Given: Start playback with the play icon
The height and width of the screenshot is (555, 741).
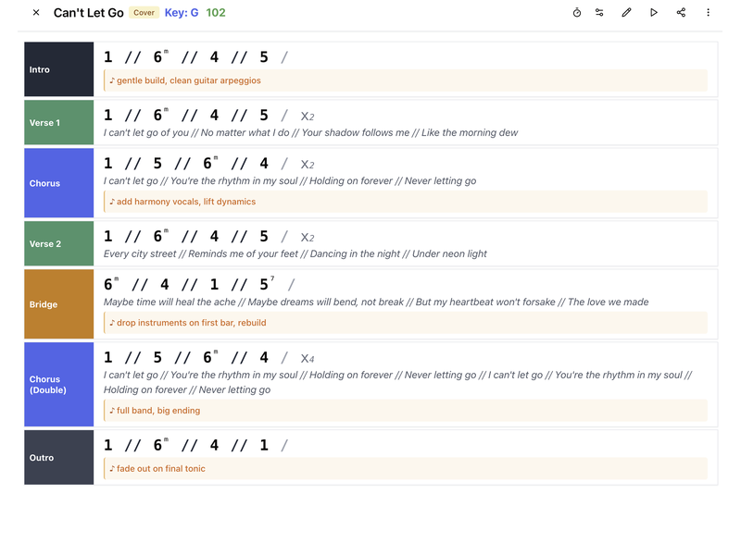Looking at the screenshot, I should pos(653,12).
